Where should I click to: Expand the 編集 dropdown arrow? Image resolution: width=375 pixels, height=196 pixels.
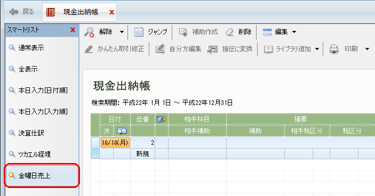pyautogui.click(x=294, y=32)
